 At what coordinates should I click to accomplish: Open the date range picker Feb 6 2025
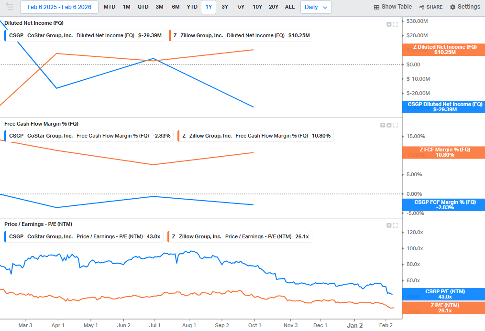pos(59,7)
